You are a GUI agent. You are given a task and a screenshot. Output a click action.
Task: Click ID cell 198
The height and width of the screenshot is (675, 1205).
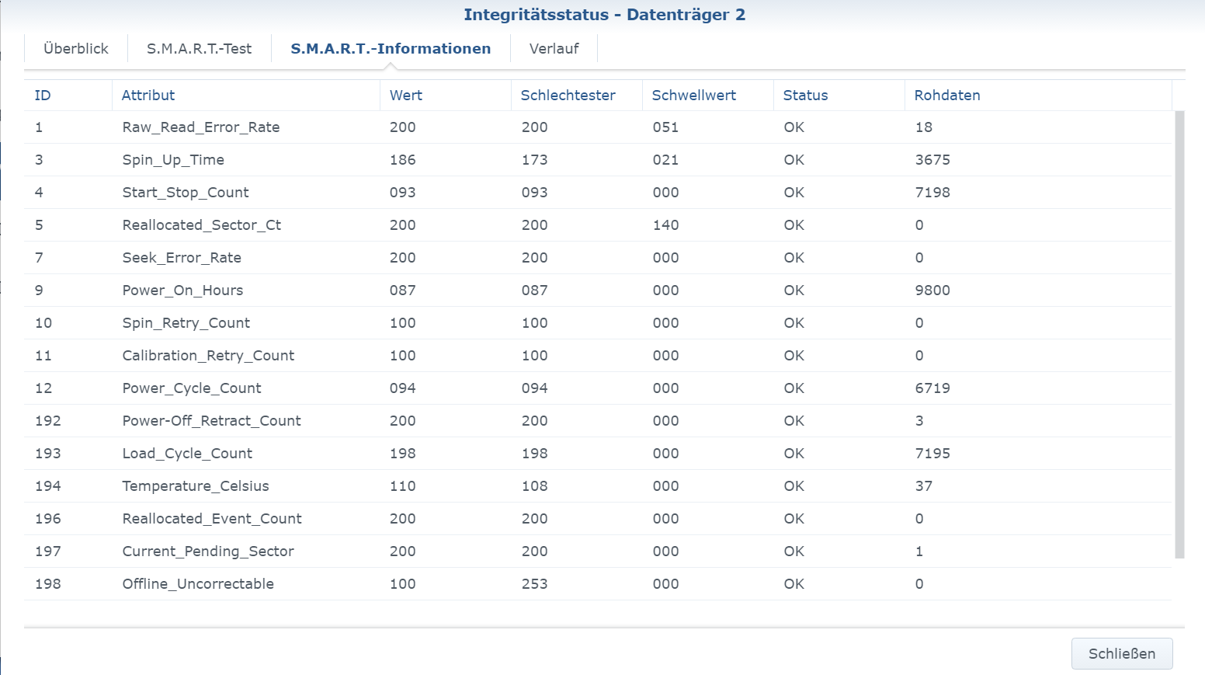(48, 584)
